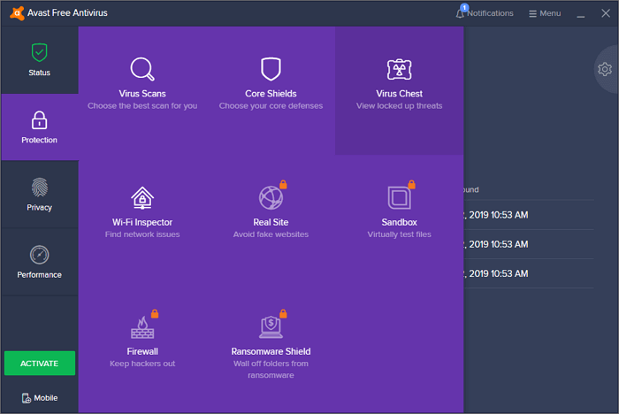
Task: Click the Privacy fingerprint icon
Action: point(40,188)
